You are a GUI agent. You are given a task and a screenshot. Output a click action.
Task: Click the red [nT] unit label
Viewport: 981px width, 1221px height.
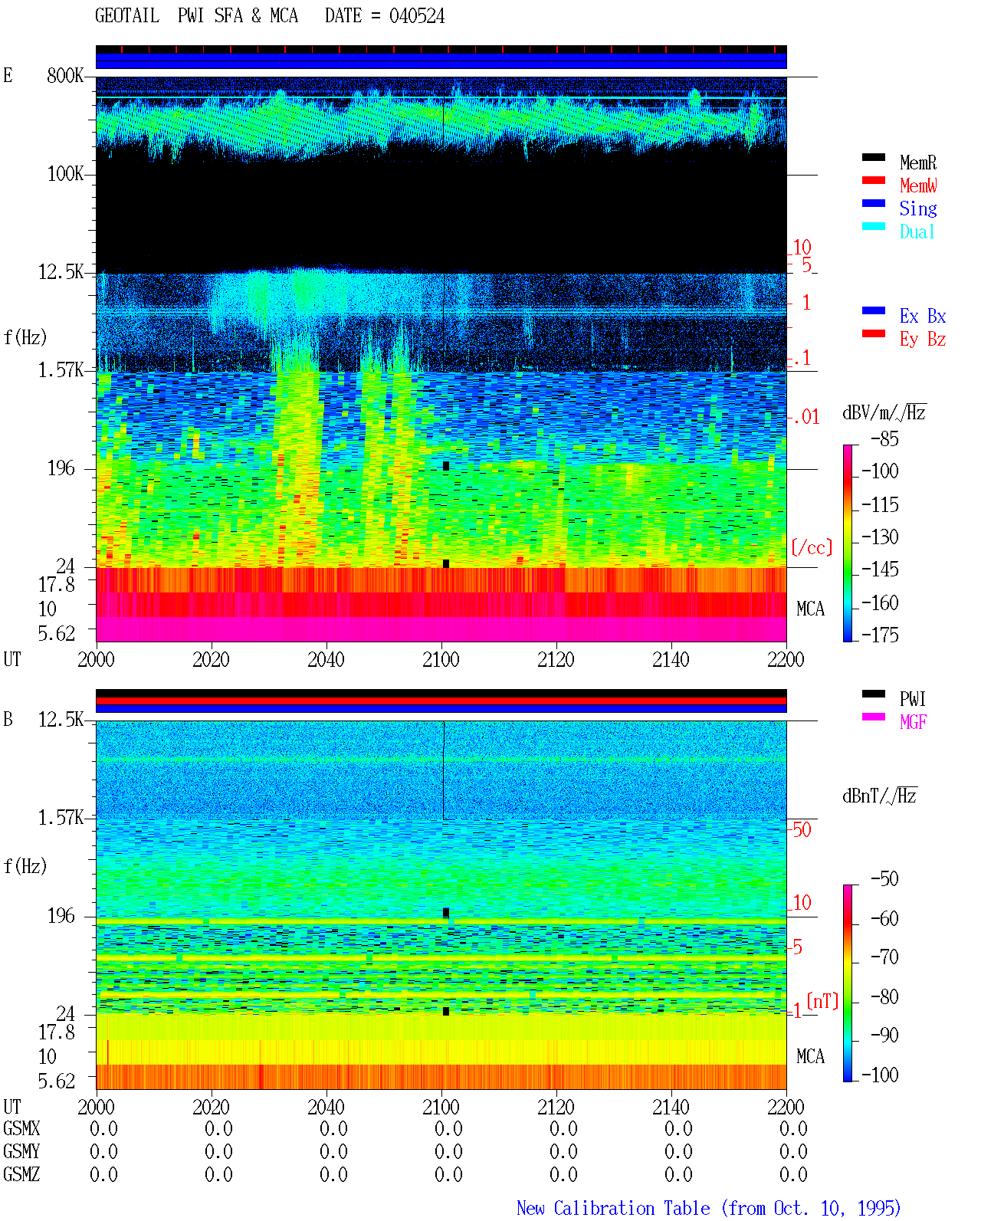coord(822,1001)
